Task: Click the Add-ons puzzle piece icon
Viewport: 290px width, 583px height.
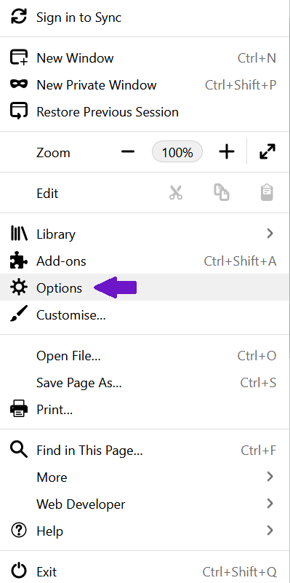Action: [x=19, y=261]
